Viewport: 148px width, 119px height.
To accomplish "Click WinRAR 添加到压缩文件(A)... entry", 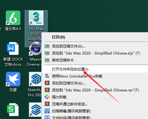I will click(x=95, y=83).
